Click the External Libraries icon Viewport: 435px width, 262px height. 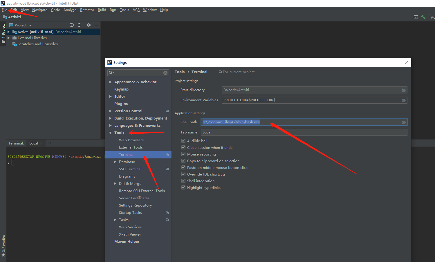(15, 38)
